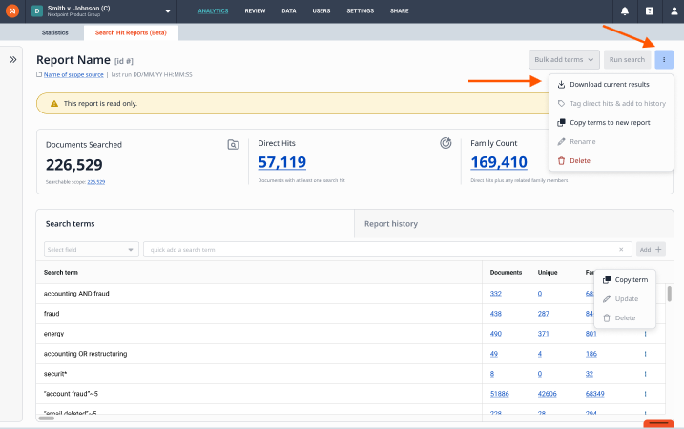Open the help question mark icon
Viewport: 684px width, 429px height.
tap(650, 11)
